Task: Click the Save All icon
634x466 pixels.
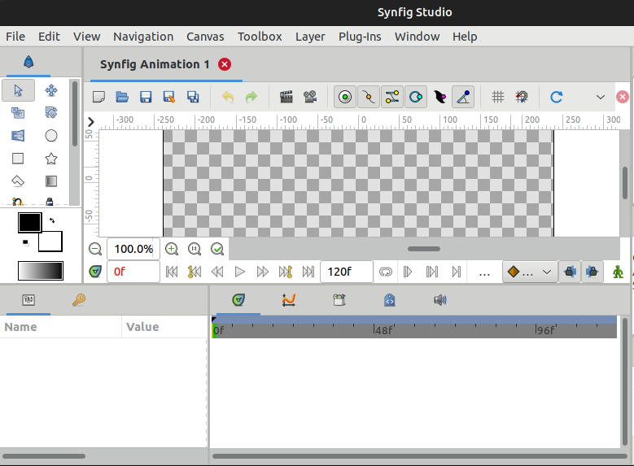Action: (193, 97)
